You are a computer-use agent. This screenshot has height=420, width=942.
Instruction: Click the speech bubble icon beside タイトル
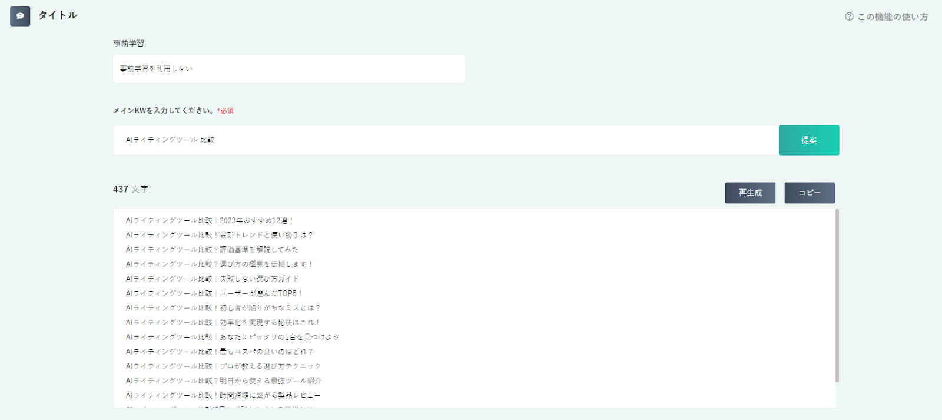(x=20, y=16)
